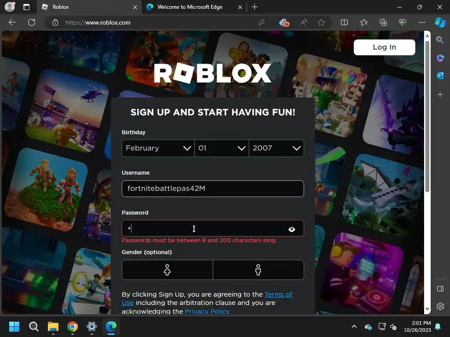Toggle password visibility eye icon
Viewport: 450px width, 337px height.
292,229
